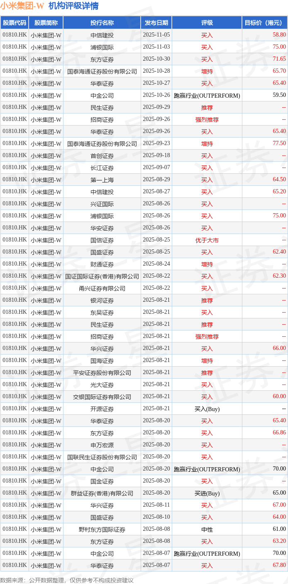Click the 77.50 target price cell
288x584 pixels.
[279, 143]
